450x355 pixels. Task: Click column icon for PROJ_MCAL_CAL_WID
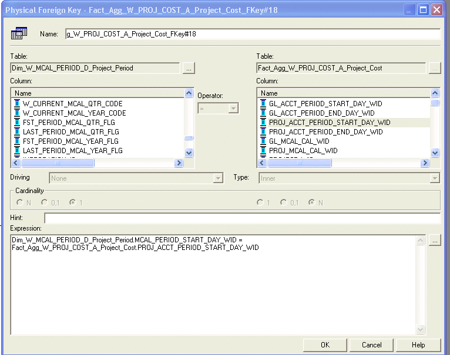point(263,151)
